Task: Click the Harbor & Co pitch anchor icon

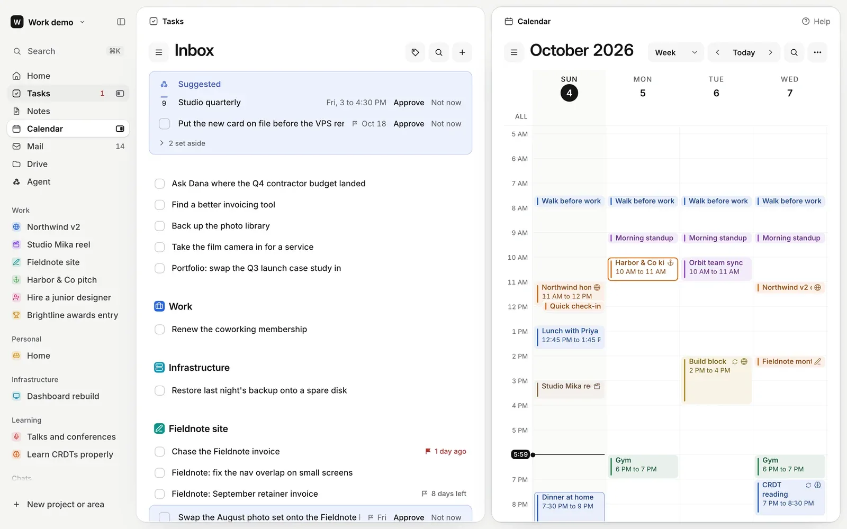Action: pos(16,280)
